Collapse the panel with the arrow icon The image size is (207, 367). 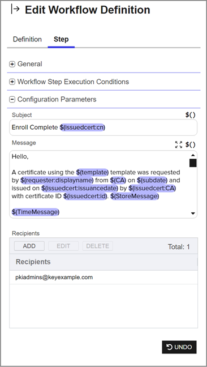point(15,10)
